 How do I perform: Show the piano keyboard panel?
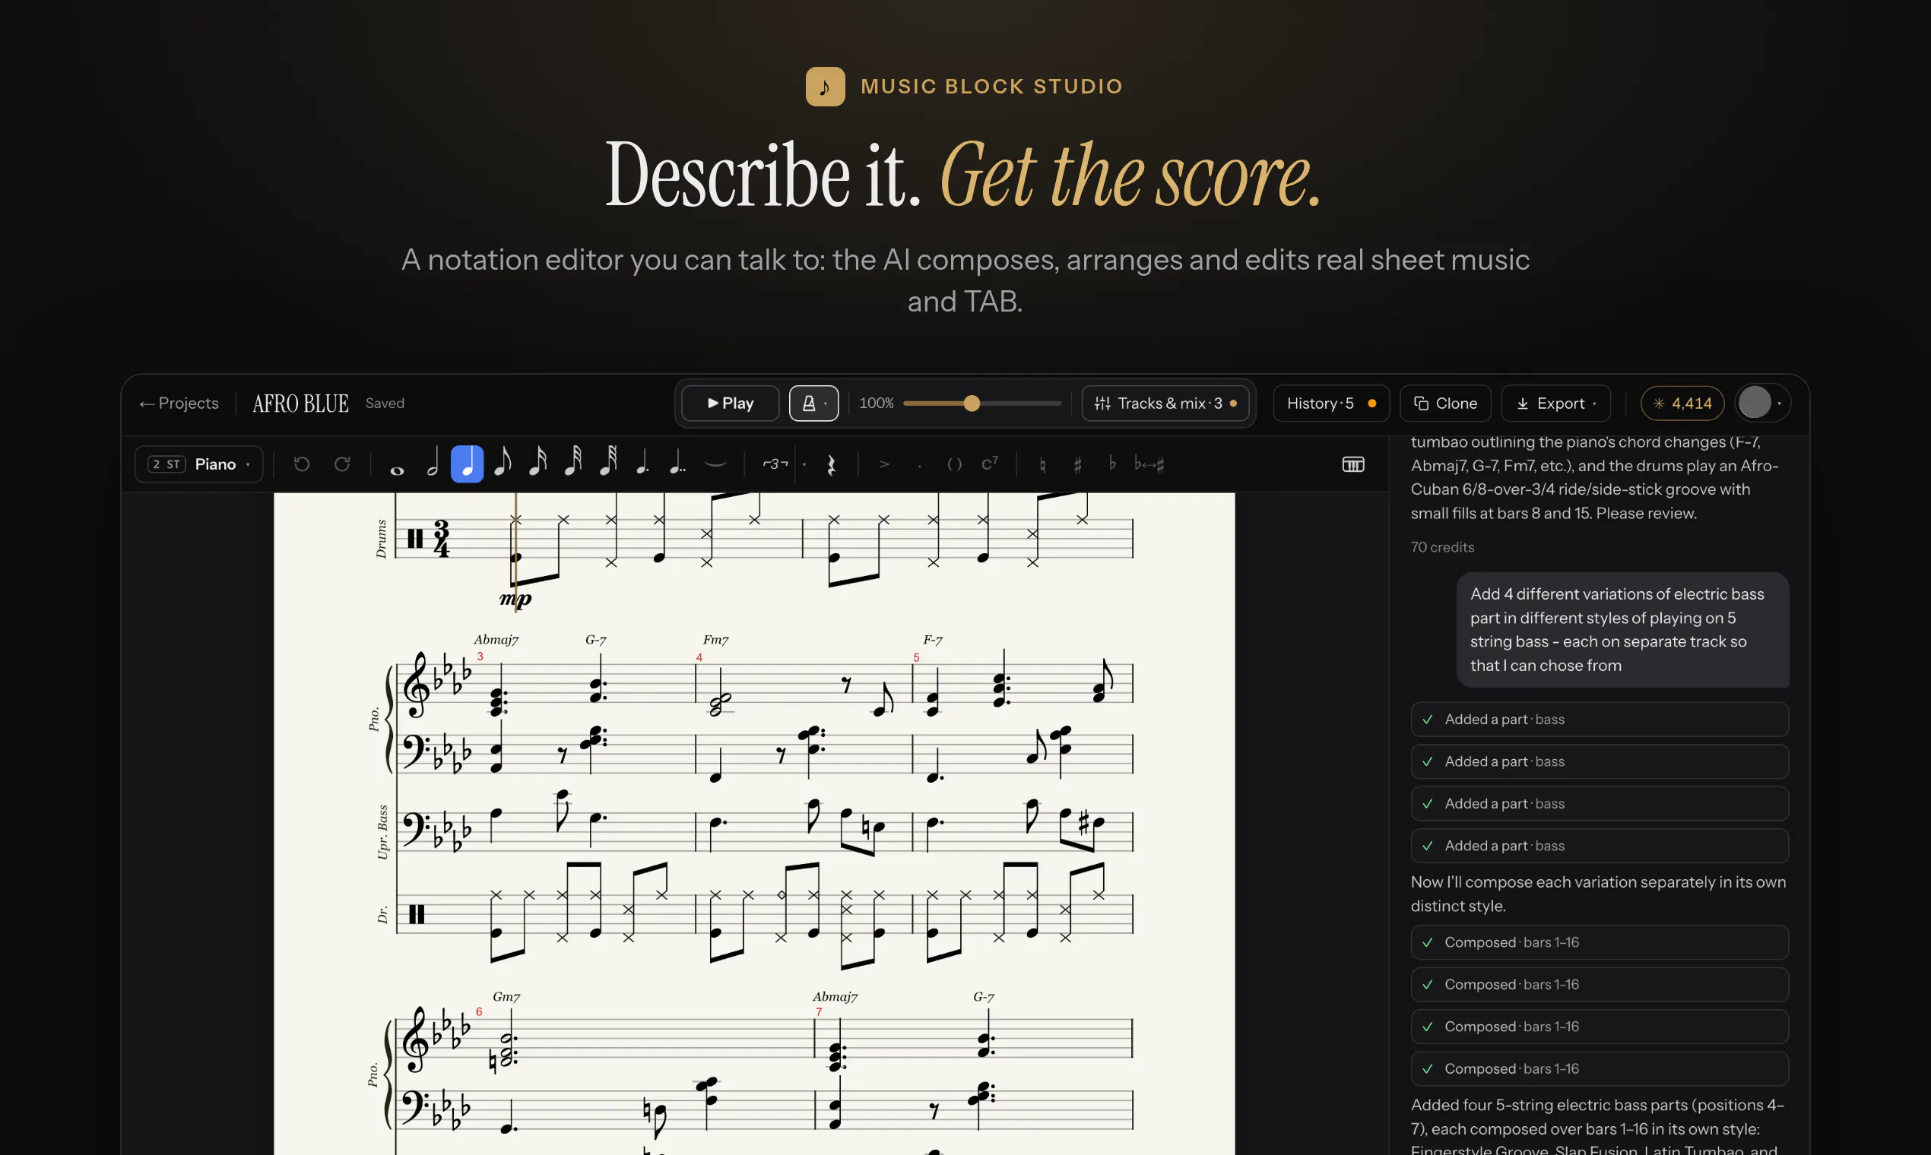click(1353, 464)
